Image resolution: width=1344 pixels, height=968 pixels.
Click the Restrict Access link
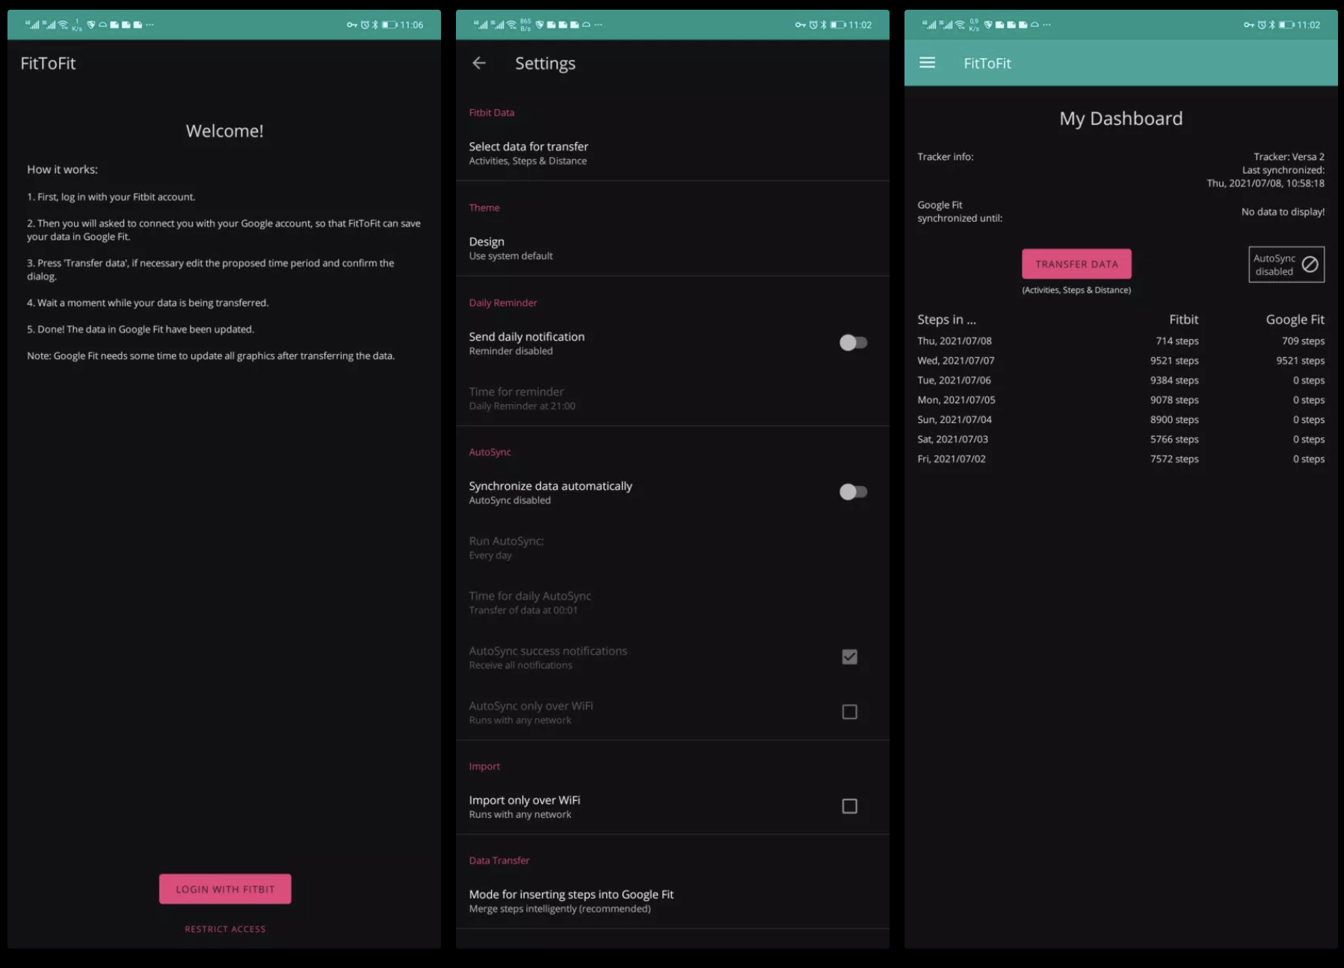tap(225, 929)
